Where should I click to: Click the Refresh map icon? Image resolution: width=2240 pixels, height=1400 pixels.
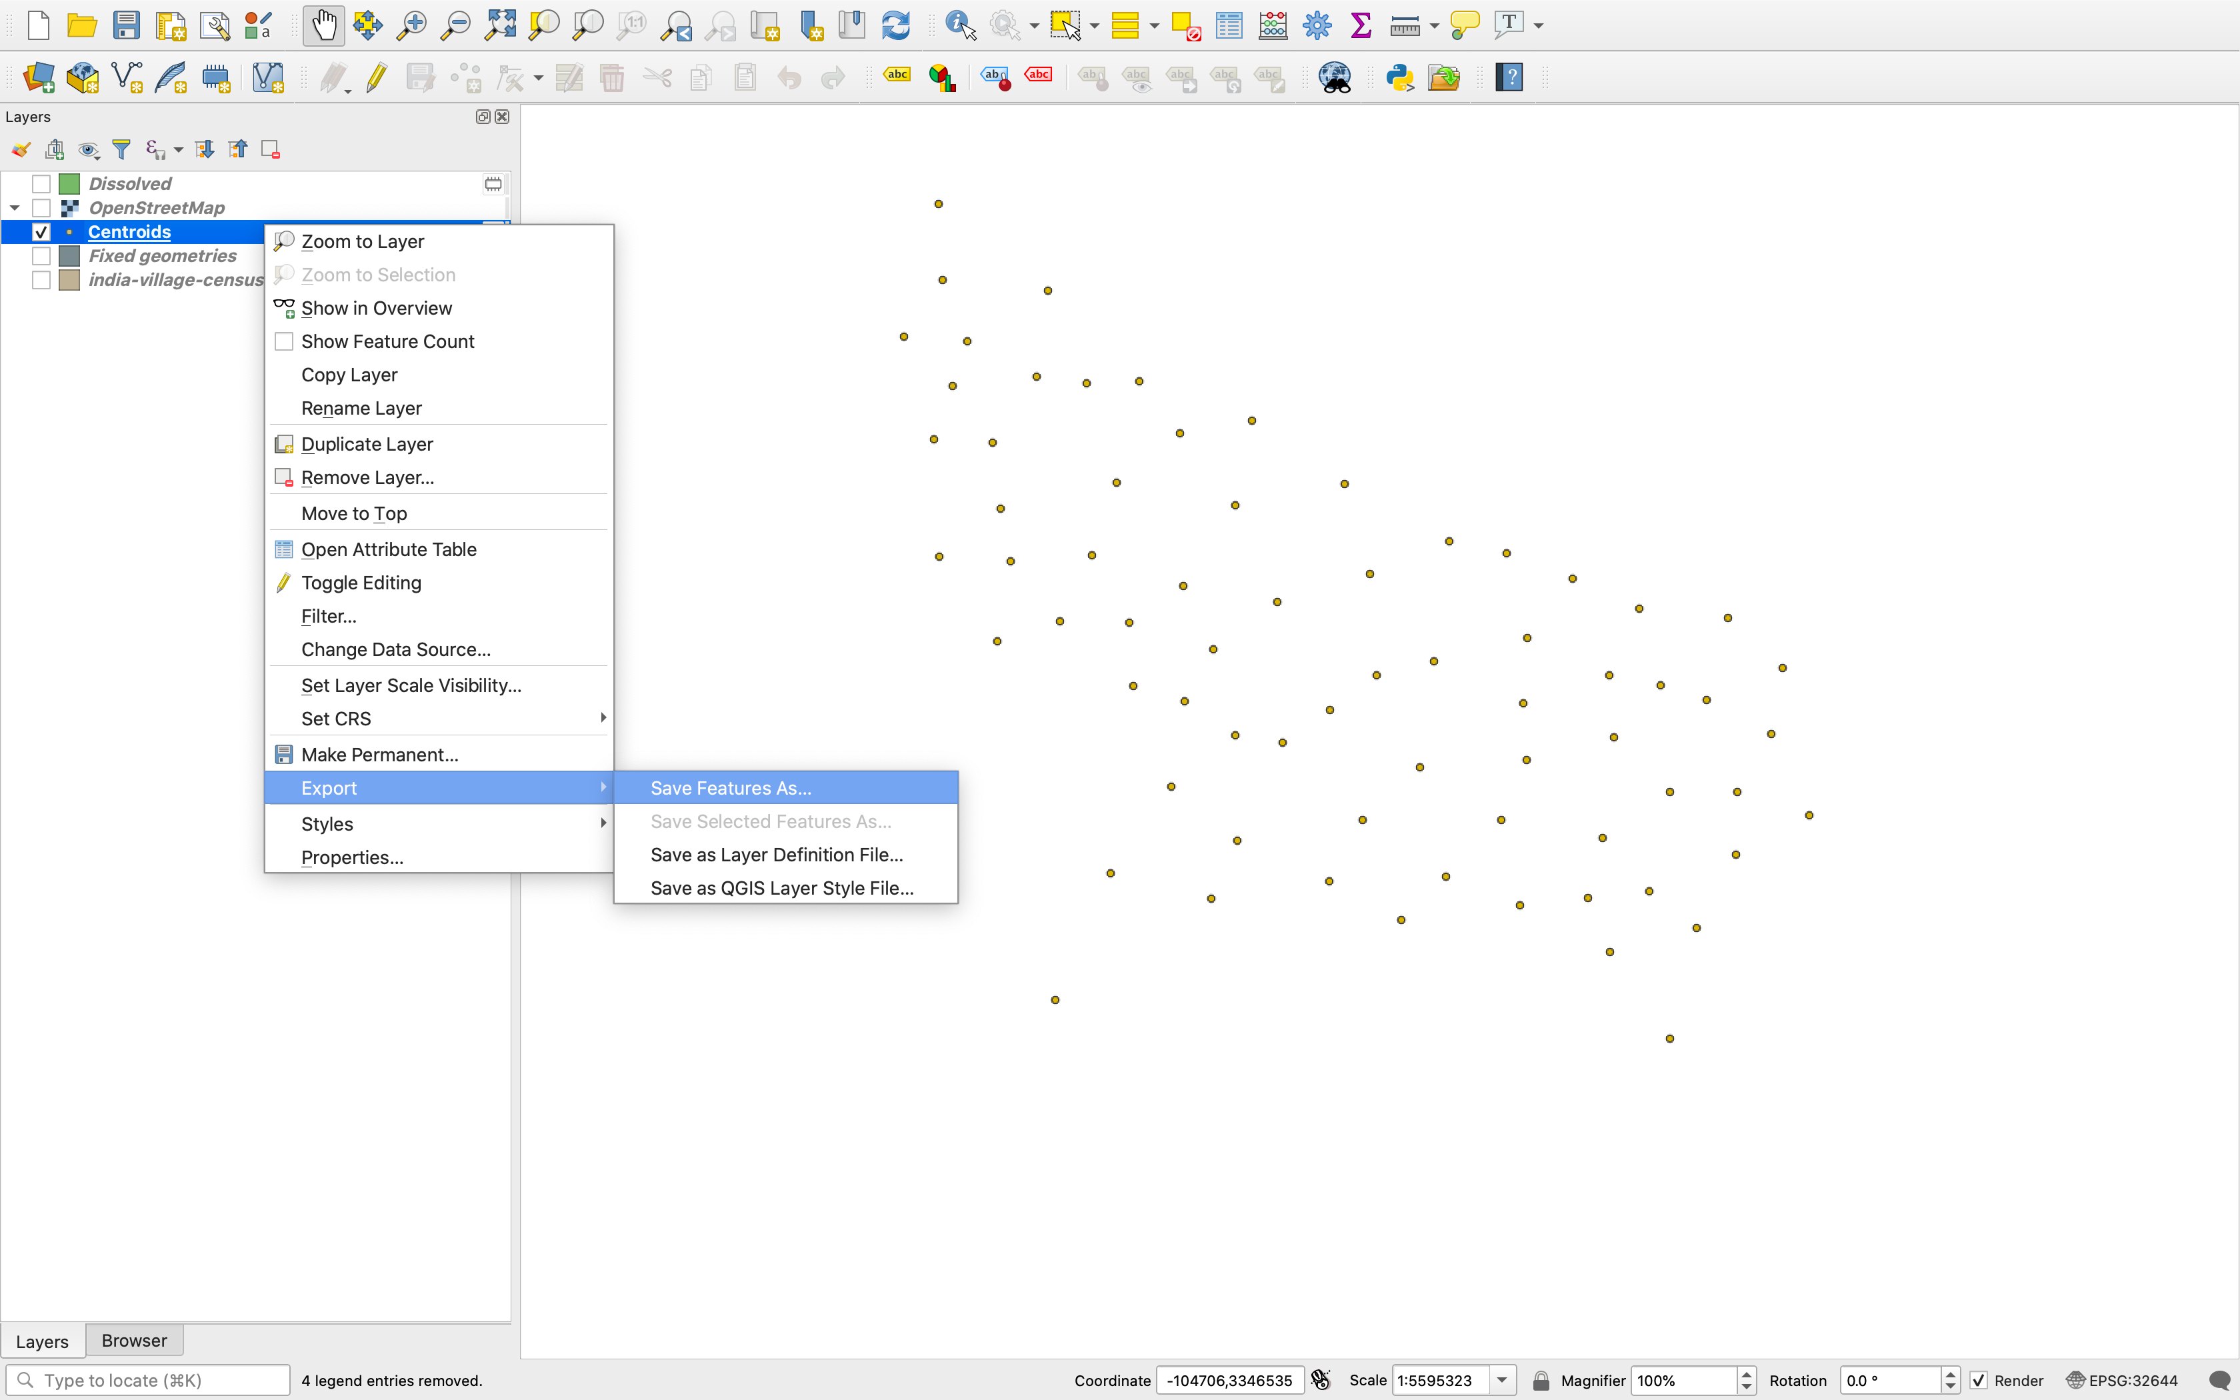point(895,25)
